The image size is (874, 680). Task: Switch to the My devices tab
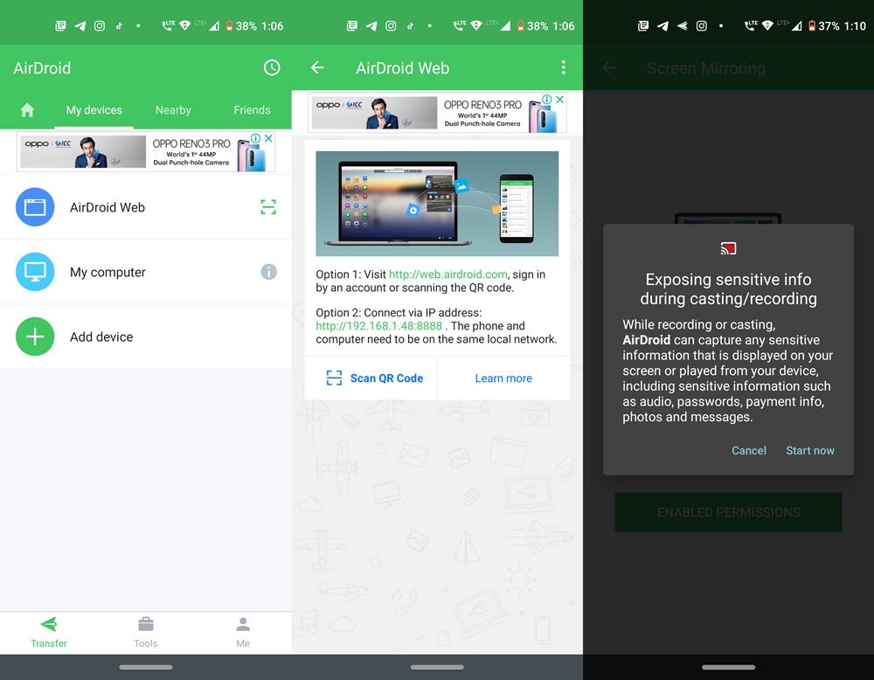[94, 110]
